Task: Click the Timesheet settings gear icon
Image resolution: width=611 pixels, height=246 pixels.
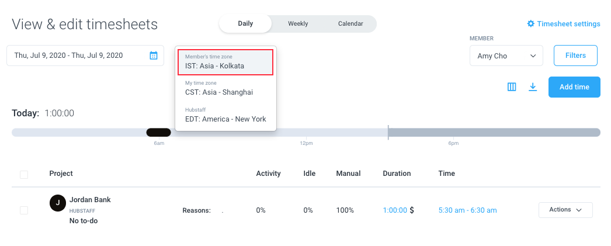Action: [x=530, y=24]
